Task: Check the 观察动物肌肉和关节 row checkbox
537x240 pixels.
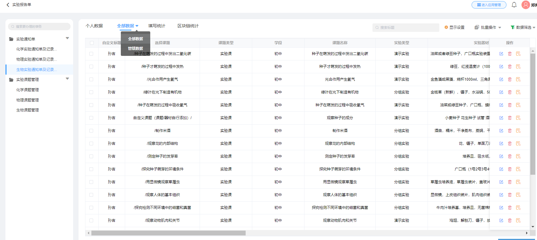Action: click(91, 220)
